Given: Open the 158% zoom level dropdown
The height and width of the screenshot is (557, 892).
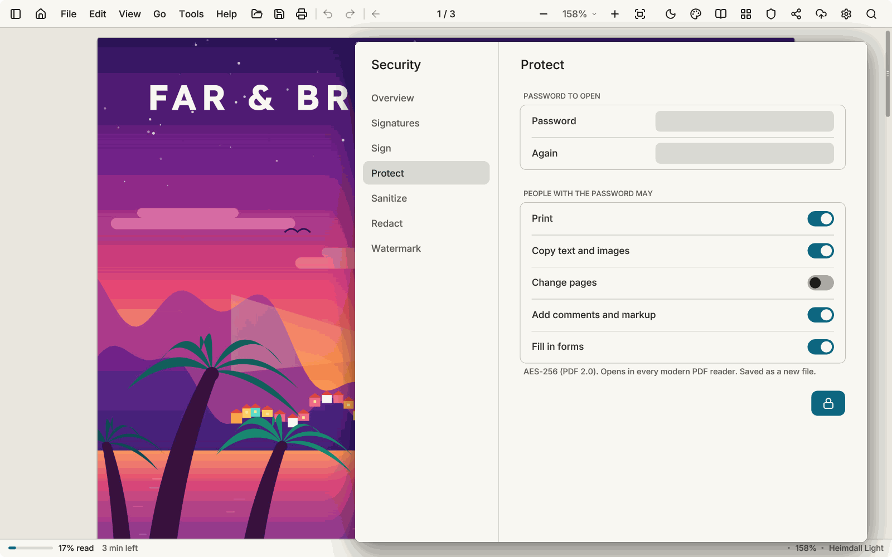Looking at the screenshot, I should 579,14.
